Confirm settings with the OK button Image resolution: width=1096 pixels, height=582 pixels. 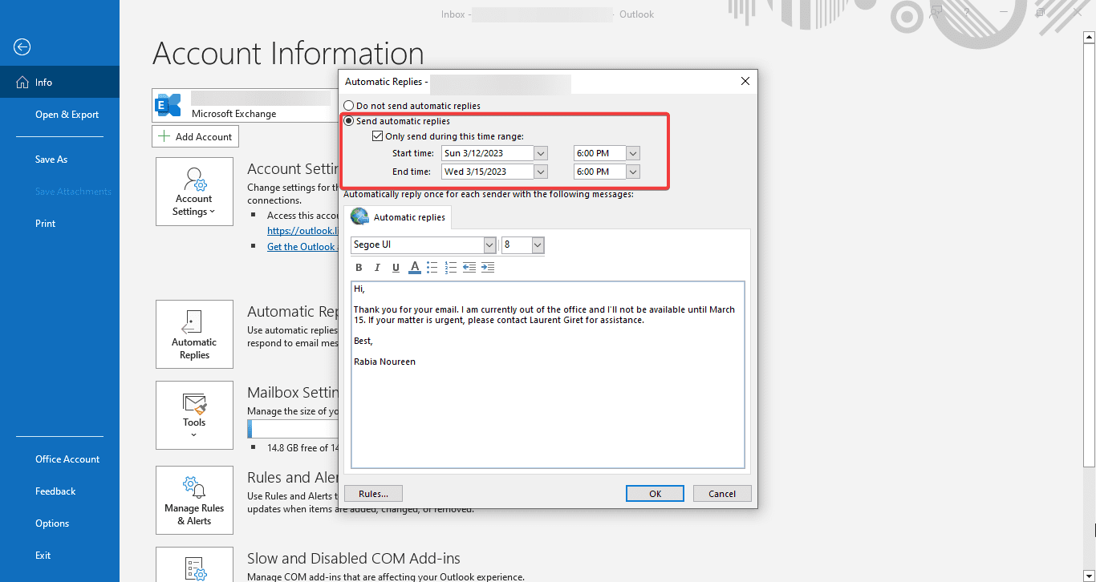point(655,493)
